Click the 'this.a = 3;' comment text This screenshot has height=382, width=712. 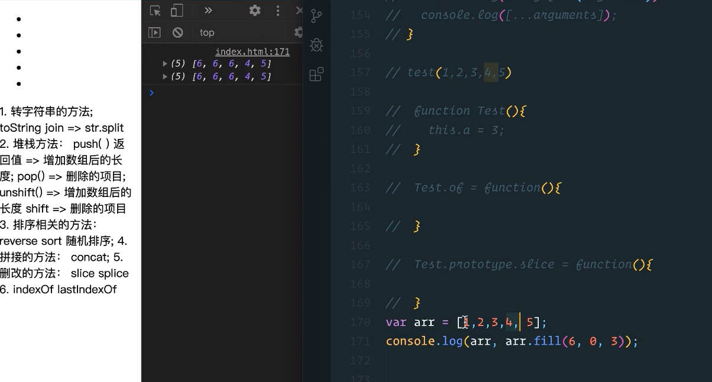click(466, 130)
